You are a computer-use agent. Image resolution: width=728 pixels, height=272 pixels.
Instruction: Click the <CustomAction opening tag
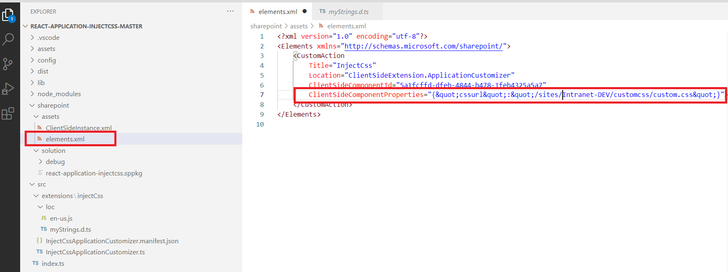319,56
